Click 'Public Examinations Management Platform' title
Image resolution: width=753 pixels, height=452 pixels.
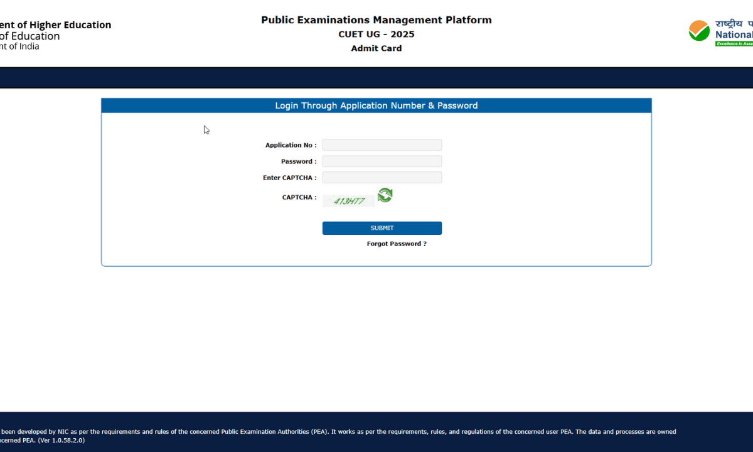(x=376, y=20)
